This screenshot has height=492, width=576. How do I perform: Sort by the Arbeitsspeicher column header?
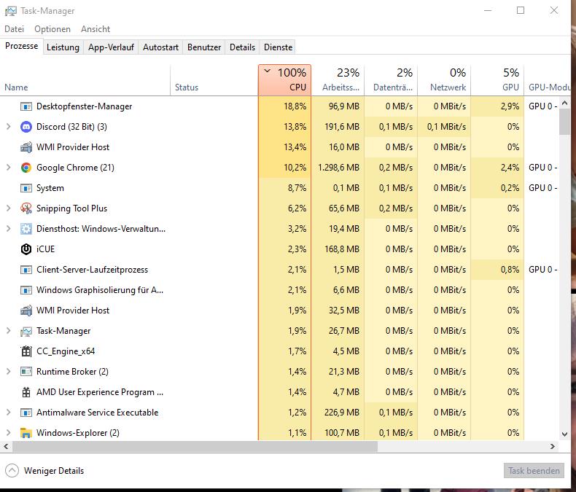(x=338, y=80)
